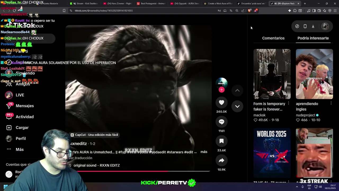Open the CapCut - Una edición más fácil tag
The width and height of the screenshot is (339, 191).
(94, 135)
